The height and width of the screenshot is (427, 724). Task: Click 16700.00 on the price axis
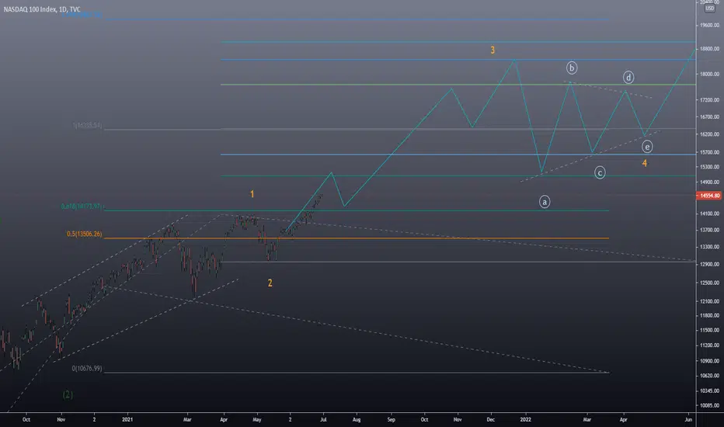point(709,117)
